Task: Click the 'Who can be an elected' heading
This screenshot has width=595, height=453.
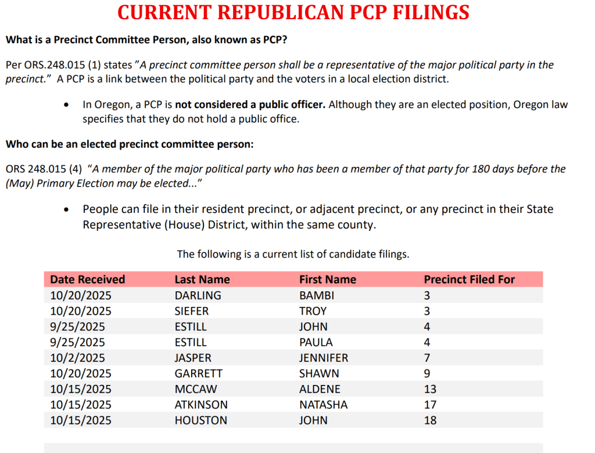Action: click(x=130, y=144)
